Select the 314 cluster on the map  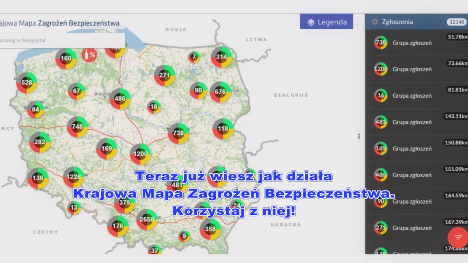[x=222, y=57]
